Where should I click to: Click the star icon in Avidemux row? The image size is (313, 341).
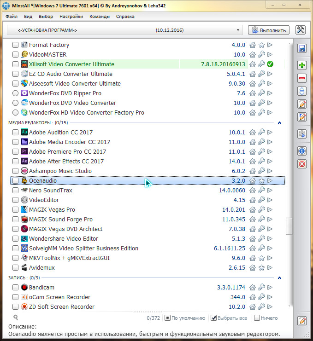(x=261, y=268)
